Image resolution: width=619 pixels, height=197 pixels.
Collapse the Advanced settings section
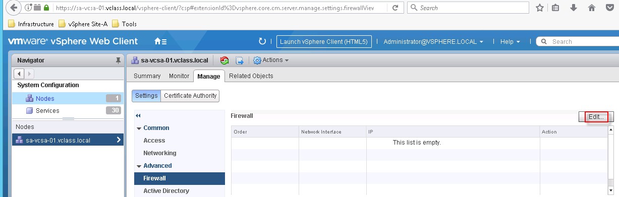pos(139,166)
